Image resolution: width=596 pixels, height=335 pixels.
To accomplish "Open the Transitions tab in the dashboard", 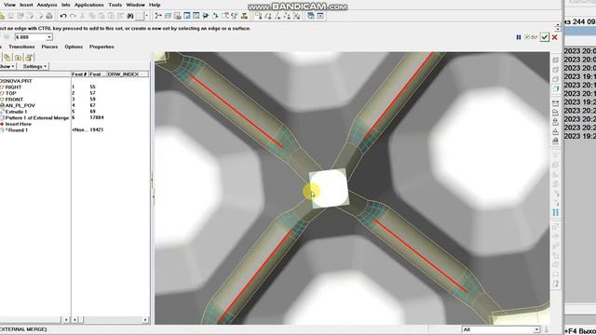I will [x=21, y=47].
